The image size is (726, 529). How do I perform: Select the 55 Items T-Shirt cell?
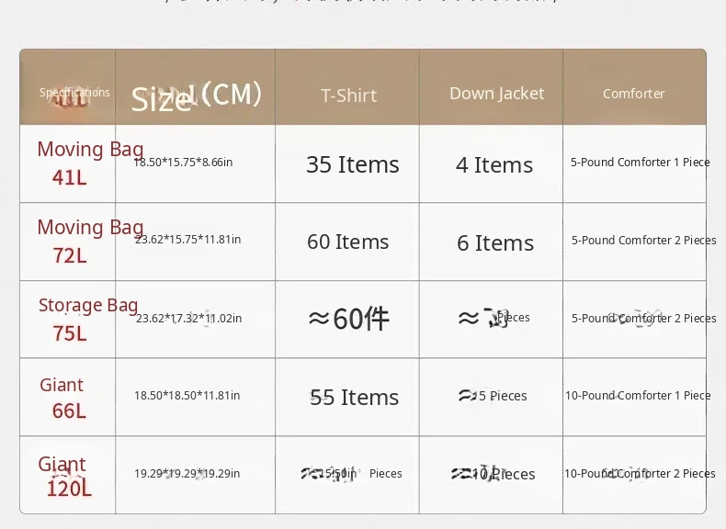[355, 397]
